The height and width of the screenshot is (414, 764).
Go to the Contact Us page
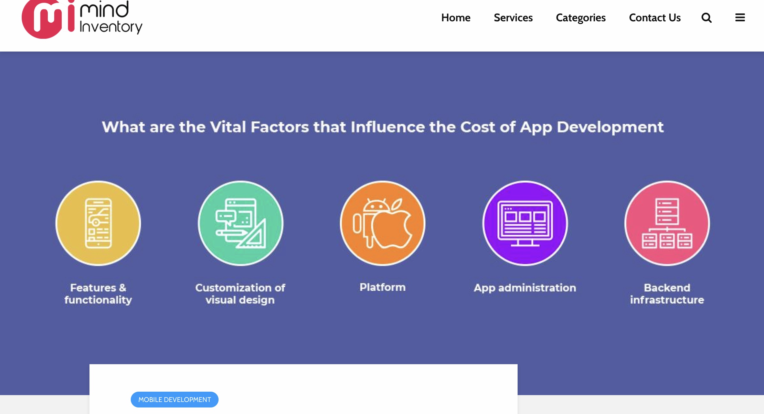coord(655,18)
